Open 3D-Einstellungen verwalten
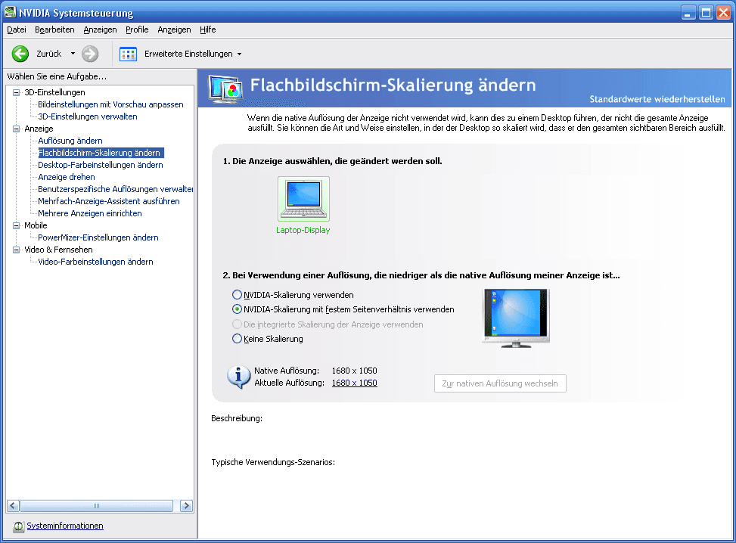Image resolution: width=736 pixels, height=543 pixels. tap(88, 116)
